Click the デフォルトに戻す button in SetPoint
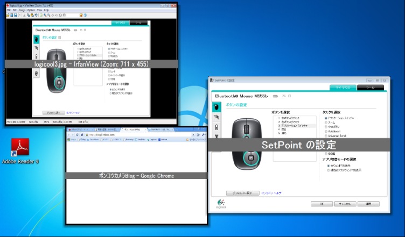 click(242, 193)
